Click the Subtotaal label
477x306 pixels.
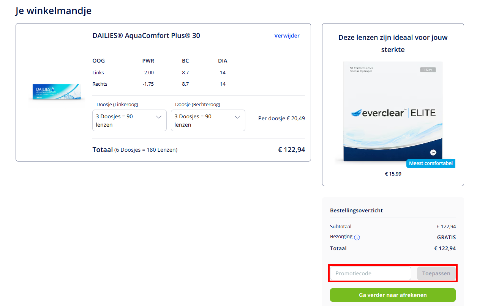pos(341,226)
